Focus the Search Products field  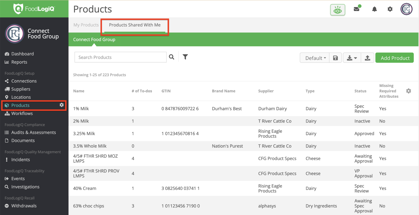120,57
